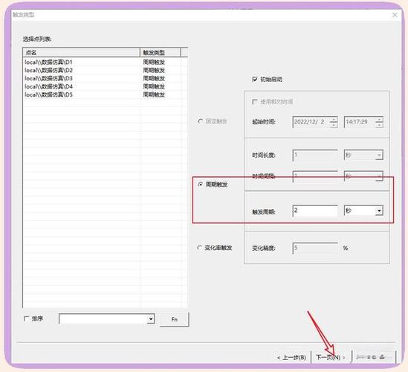This screenshot has width=408, height=372.
Task: Decrease time with the time spinner down arrow
Action: pyautogui.click(x=379, y=125)
